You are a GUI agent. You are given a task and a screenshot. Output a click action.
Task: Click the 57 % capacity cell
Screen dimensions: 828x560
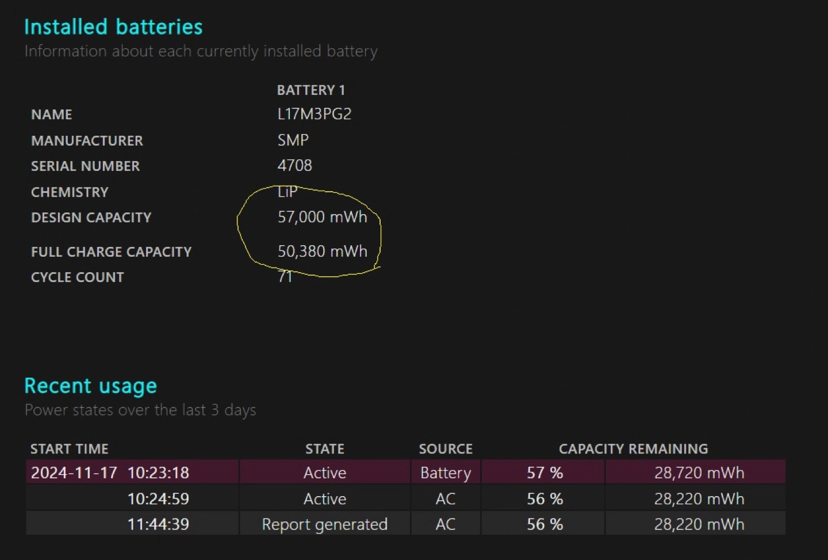pos(544,473)
